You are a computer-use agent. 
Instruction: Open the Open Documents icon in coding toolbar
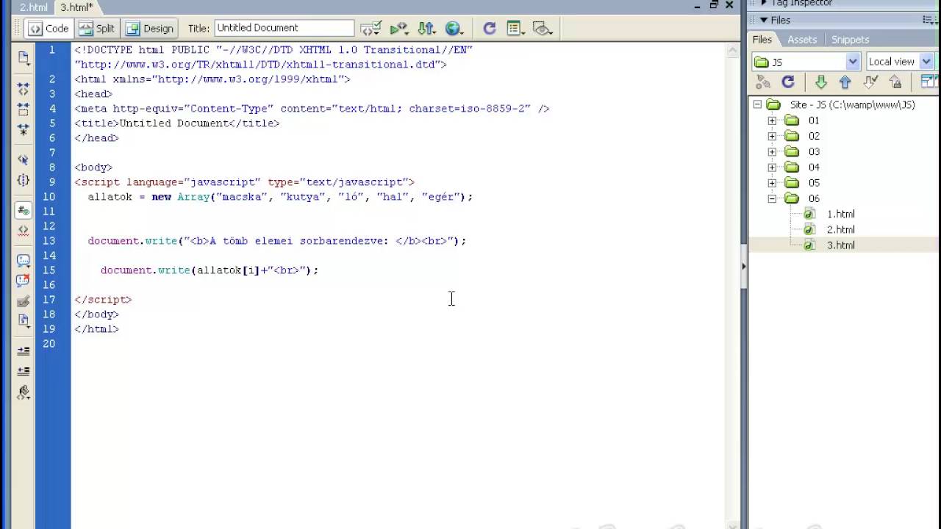pyautogui.click(x=23, y=57)
